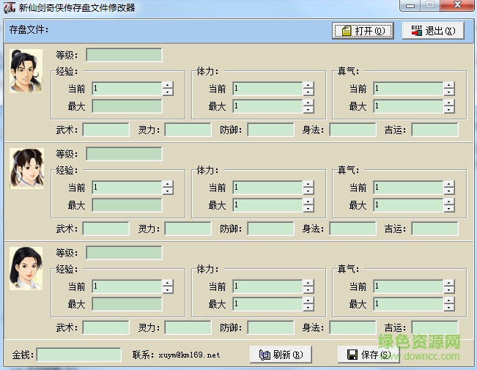Focus top character's 真气 当前 field
The image size is (477, 370).
point(408,89)
